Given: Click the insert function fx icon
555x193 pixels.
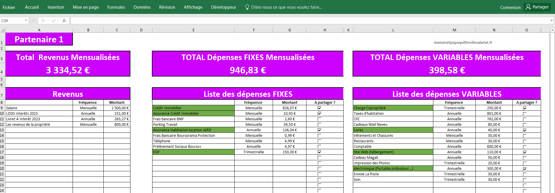Looking at the screenshot, I should click(64, 21).
